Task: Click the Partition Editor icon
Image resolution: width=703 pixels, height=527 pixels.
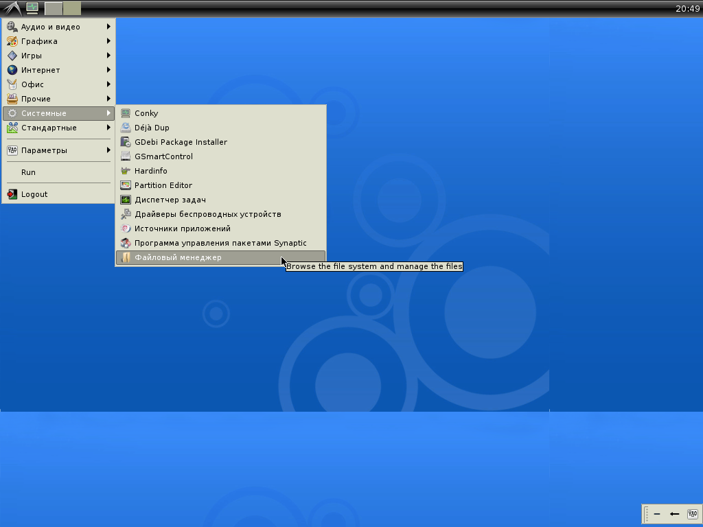Action: tap(126, 185)
